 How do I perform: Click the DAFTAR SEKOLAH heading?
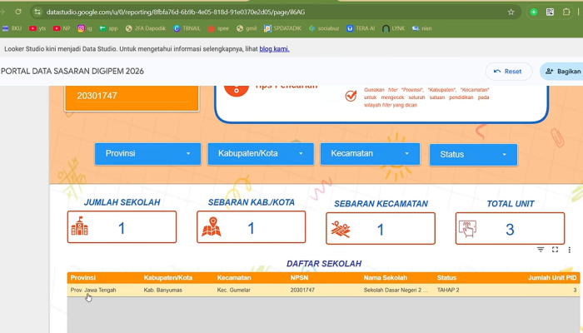(x=324, y=264)
